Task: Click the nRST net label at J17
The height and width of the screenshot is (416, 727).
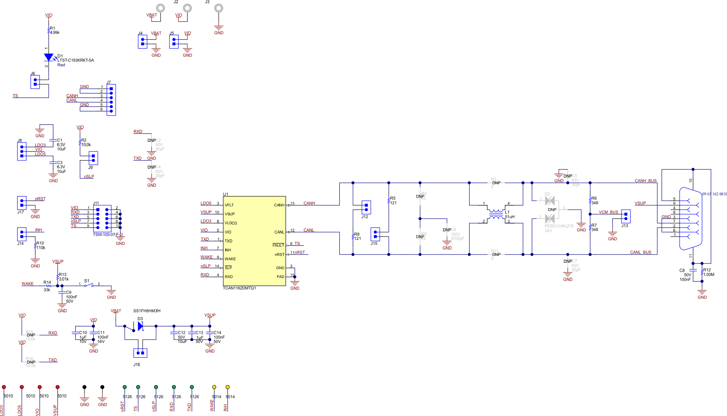Action: click(x=40, y=199)
